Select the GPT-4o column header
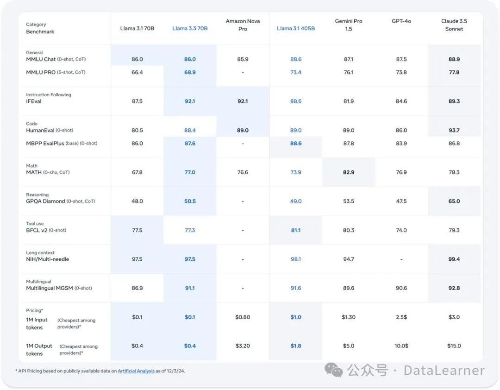 click(x=401, y=21)
